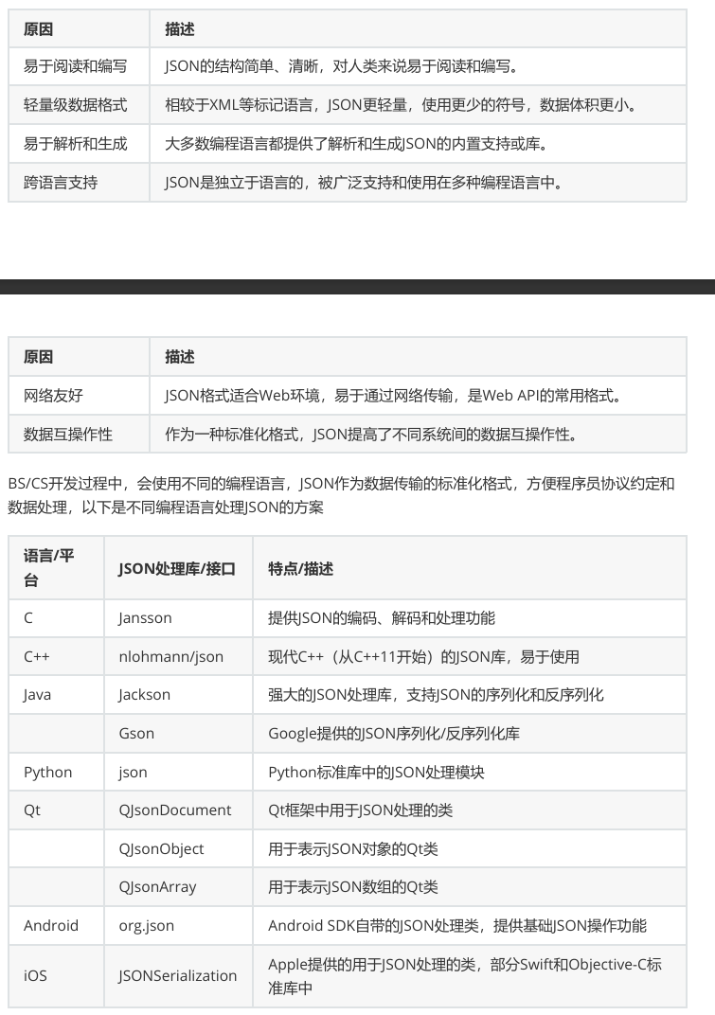This screenshot has width=715, height=1015.
Task: Click the header 'JSON处理库/接口'
Action: coord(177,569)
